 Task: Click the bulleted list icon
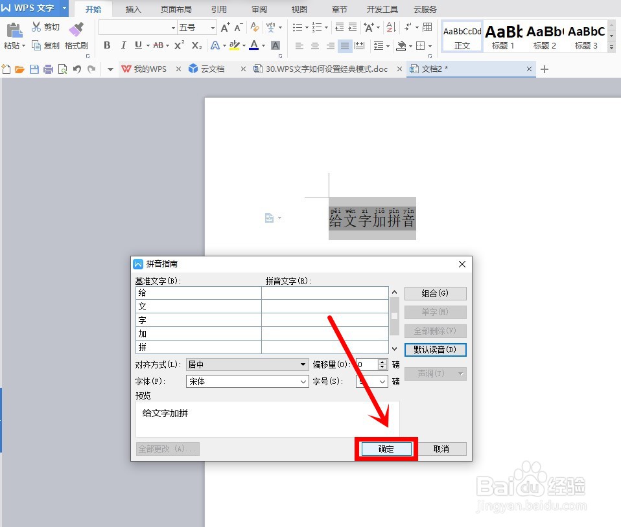pyautogui.click(x=298, y=27)
